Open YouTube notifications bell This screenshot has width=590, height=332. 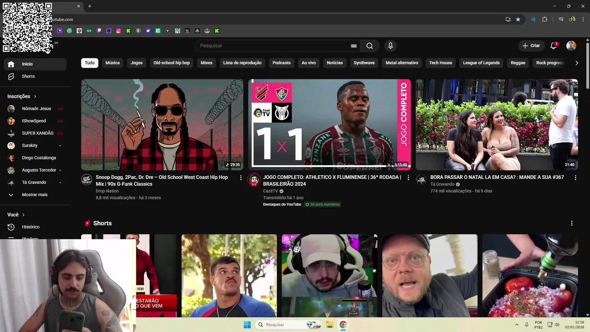coord(554,46)
